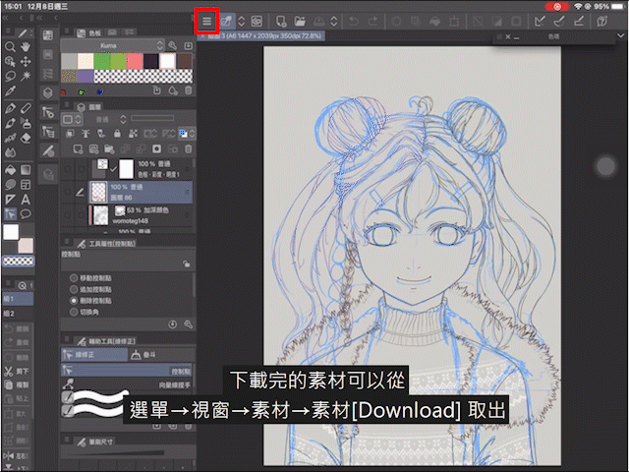Select the Zoom magnifier tool
Screen dimensions: 629x472
tap(10, 47)
